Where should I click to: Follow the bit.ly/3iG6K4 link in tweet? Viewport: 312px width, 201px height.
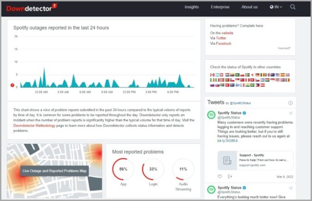(227, 141)
